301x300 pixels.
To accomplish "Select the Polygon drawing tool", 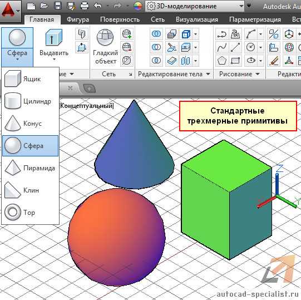I will pyautogui.click(x=222, y=61).
